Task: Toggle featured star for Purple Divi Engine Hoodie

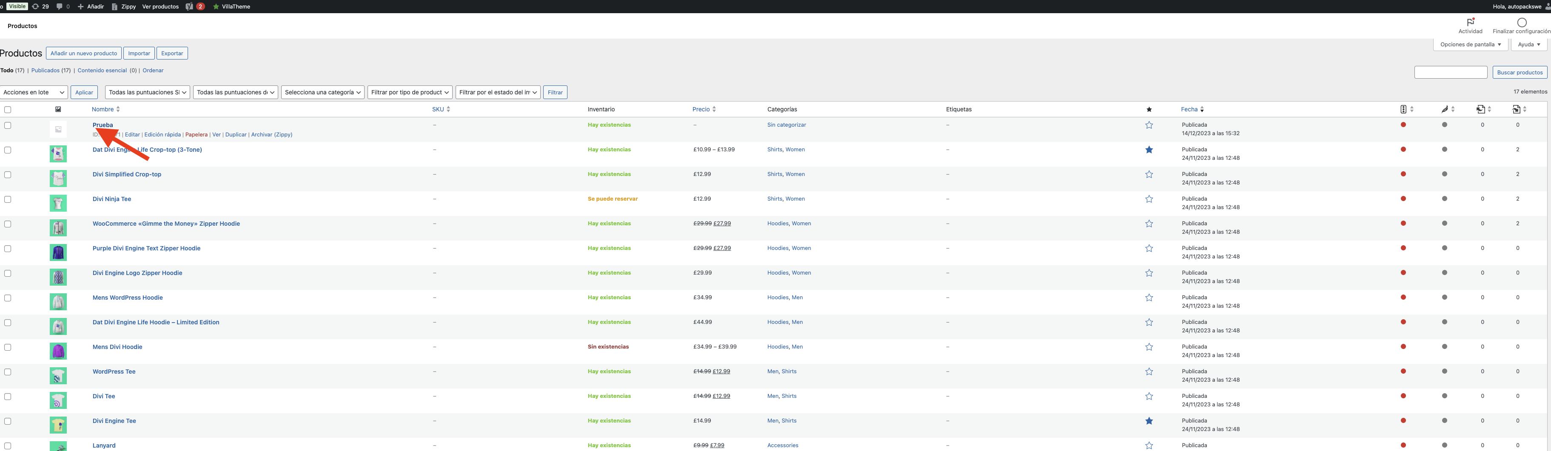Action: [1149, 248]
